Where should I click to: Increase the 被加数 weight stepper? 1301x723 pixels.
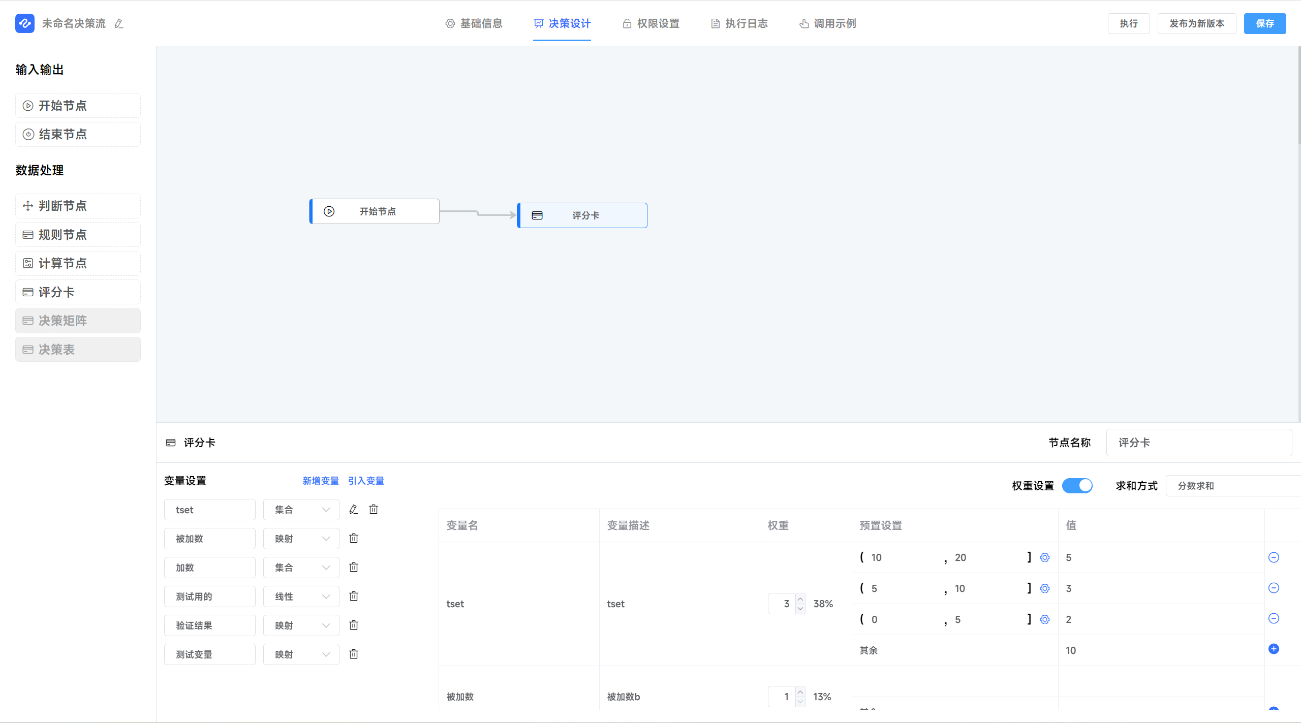[800, 692]
